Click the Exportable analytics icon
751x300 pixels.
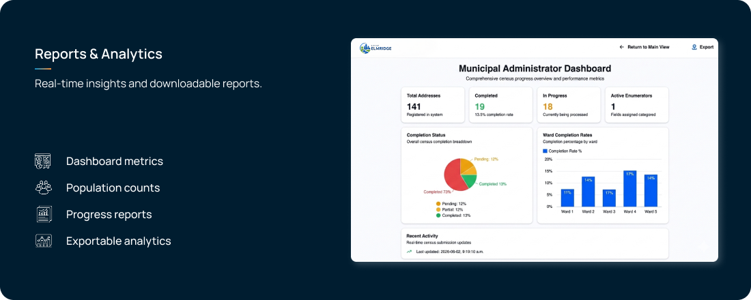pyautogui.click(x=43, y=241)
